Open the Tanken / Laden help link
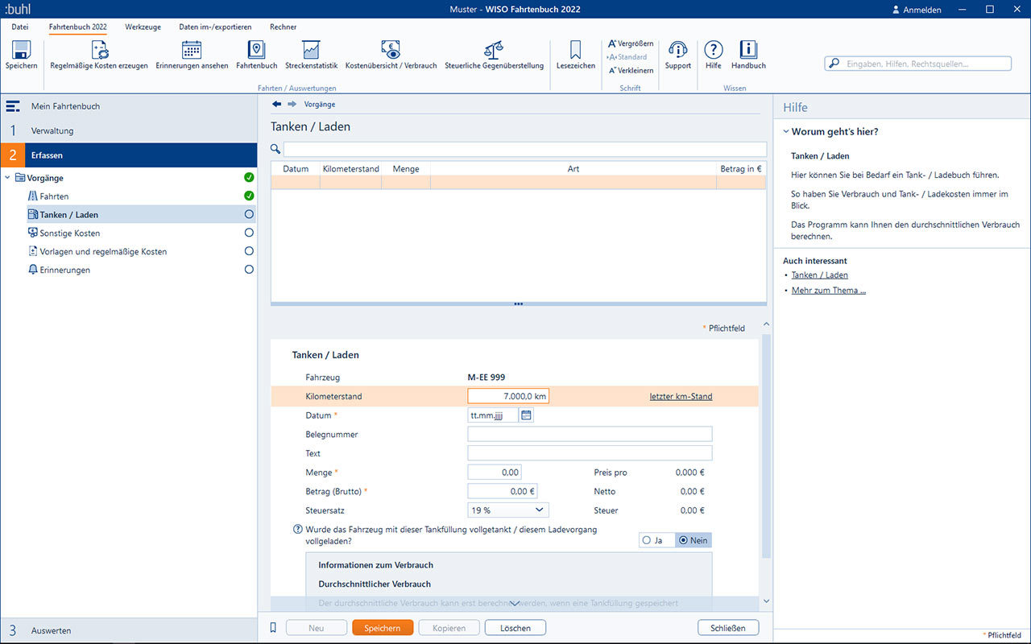Image resolution: width=1031 pixels, height=644 pixels. click(x=820, y=275)
